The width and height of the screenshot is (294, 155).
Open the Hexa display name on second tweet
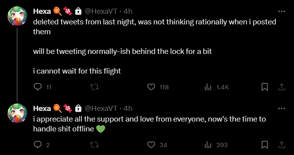coord(42,109)
